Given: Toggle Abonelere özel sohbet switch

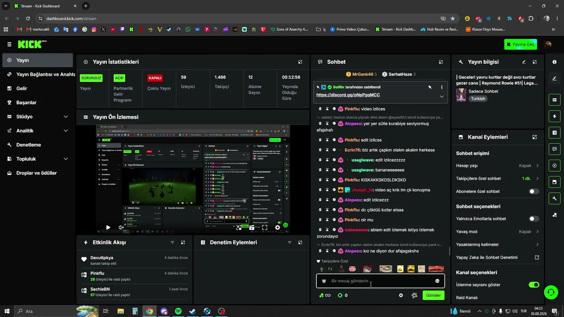Looking at the screenshot, I should [534, 192].
